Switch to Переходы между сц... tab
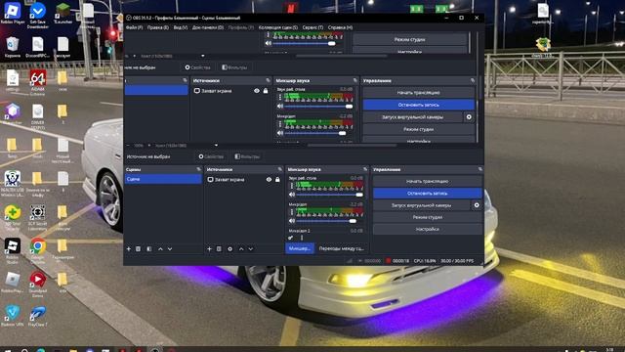This screenshot has width=625, height=352. click(x=342, y=248)
